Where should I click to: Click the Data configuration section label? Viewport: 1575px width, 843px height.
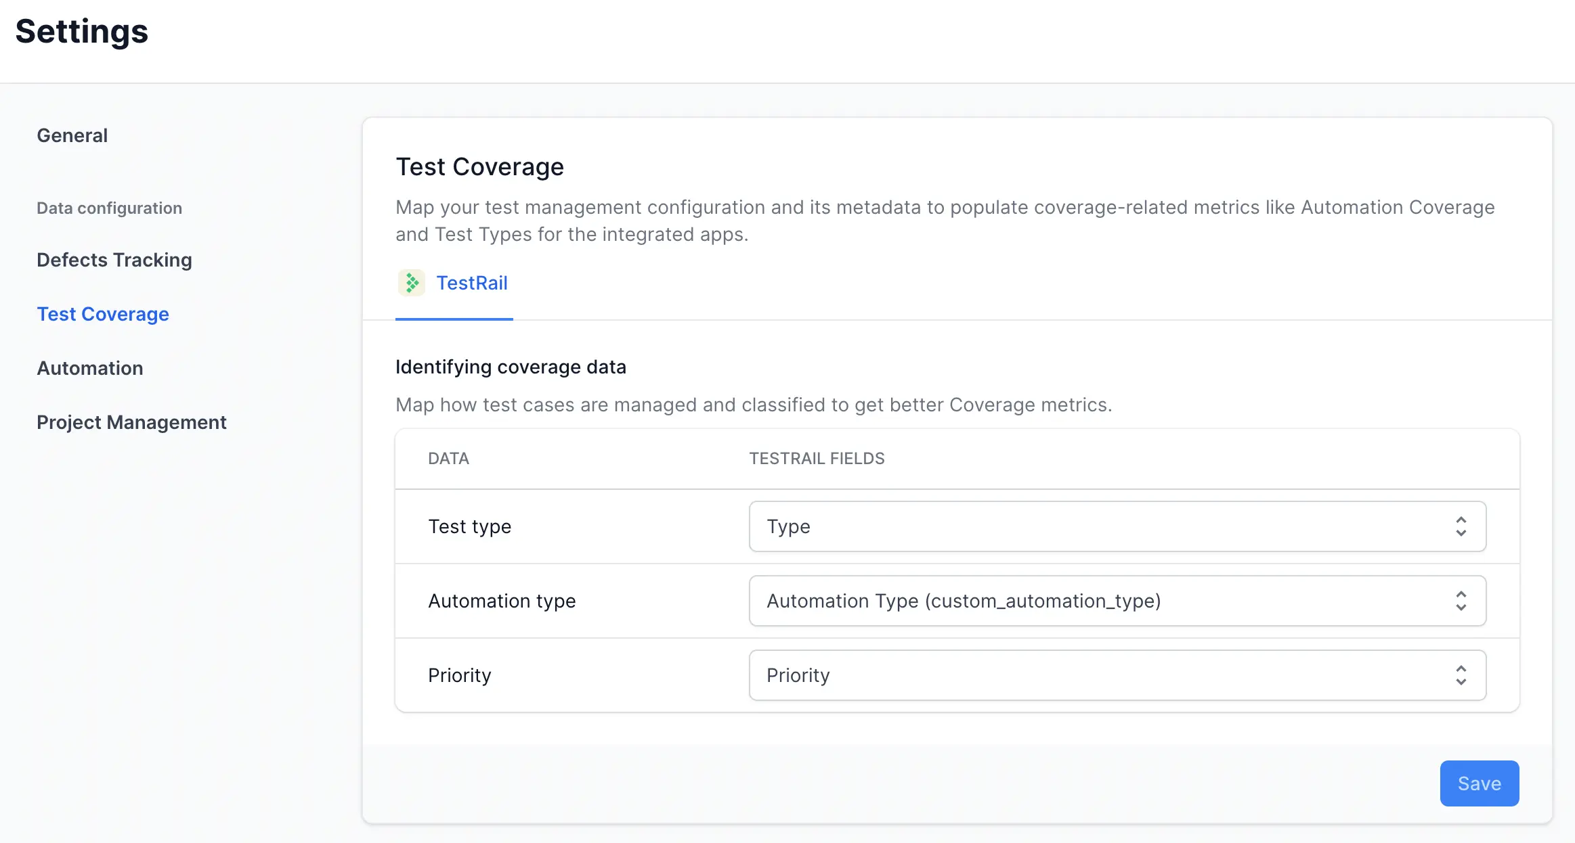pos(109,208)
